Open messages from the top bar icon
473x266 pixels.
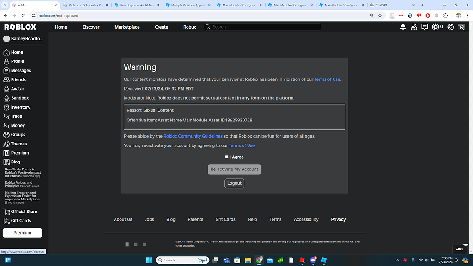coord(424,27)
